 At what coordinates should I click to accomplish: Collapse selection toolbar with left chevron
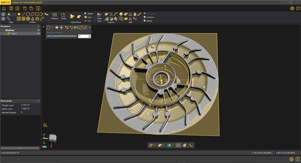click(x=43, y=27)
